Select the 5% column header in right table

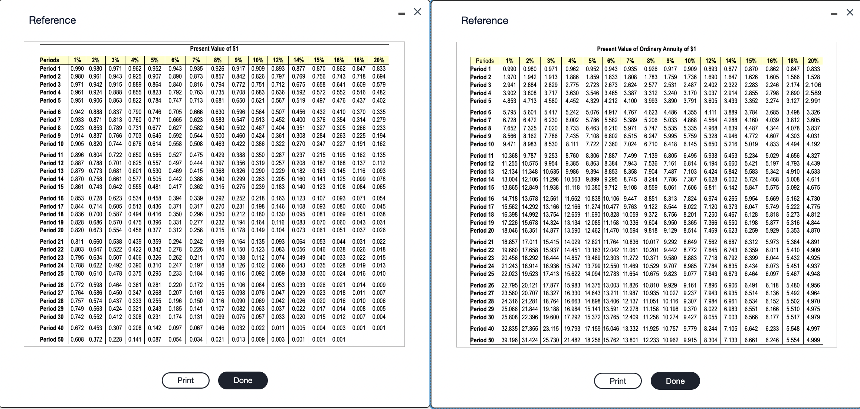tap(593, 60)
